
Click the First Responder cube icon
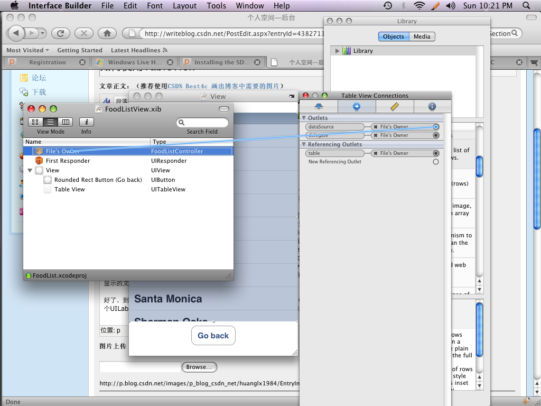point(39,161)
